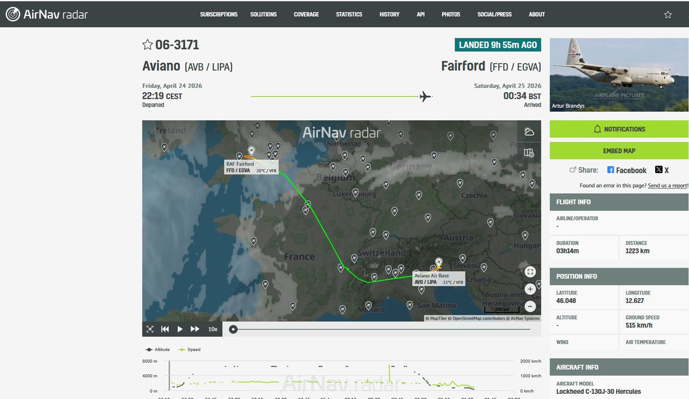Image resolution: width=689 pixels, height=399 pixels.
Task: Toggle the Altitude series in chart legend
Action: 157,349
